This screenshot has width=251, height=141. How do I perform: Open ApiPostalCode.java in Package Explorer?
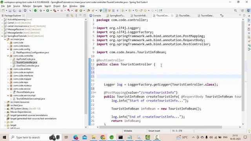pos(25,59)
